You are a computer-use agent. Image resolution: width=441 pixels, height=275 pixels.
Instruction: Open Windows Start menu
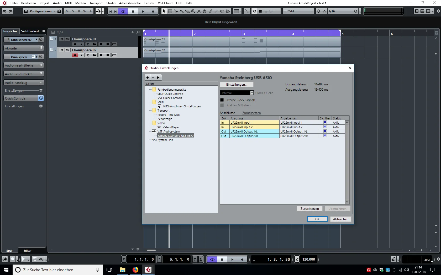(x=6, y=270)
